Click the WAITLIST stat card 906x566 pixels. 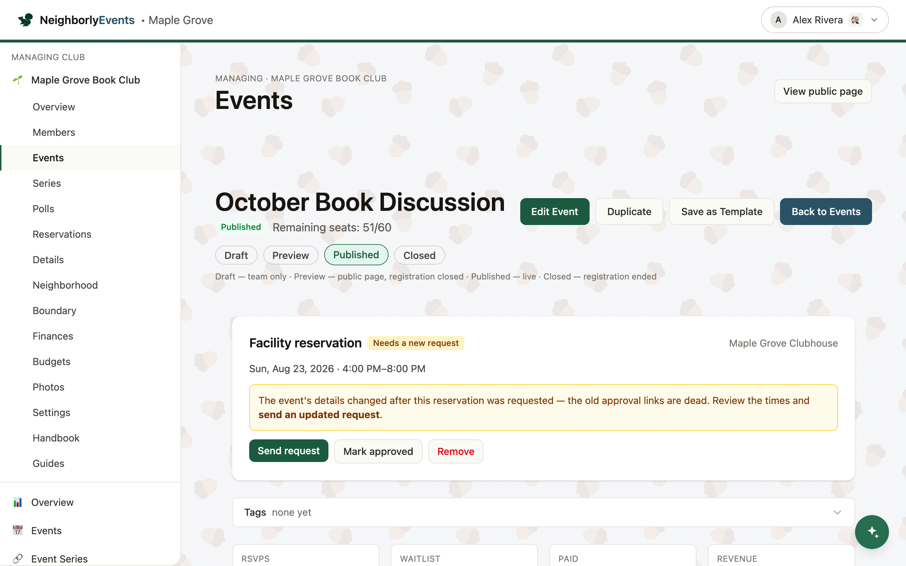coord(464,555)
